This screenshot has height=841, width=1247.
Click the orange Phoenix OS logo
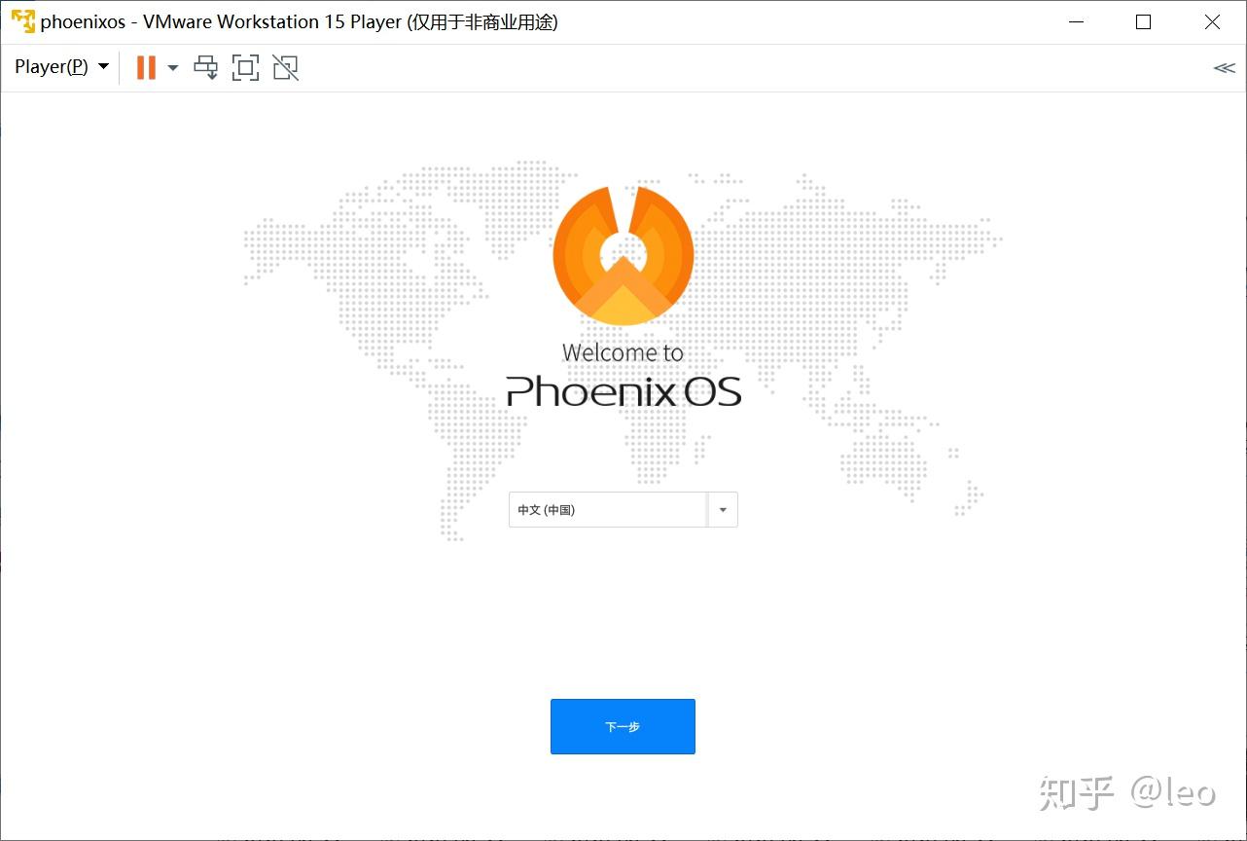[623, 254]
